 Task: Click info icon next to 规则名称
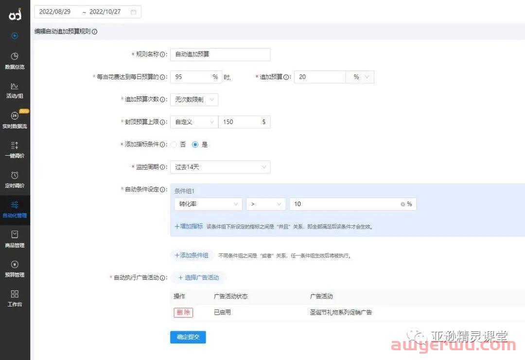tap(162, 54)
